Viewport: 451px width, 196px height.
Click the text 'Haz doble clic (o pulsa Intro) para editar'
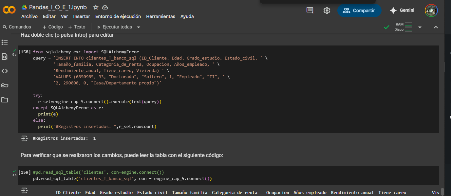[67, 35]
